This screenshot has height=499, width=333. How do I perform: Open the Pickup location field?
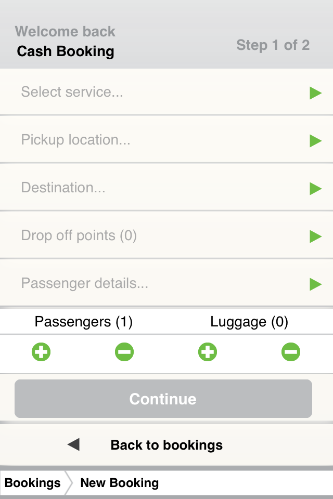pyautogui.click(x=166, y=139)
